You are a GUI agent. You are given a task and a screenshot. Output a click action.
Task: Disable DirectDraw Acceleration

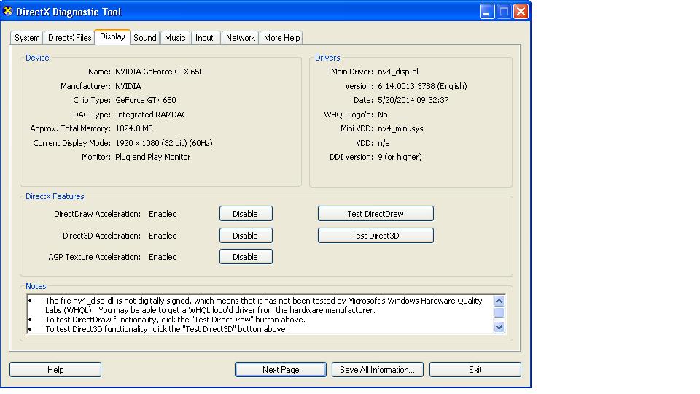click(x=245, y=214)
